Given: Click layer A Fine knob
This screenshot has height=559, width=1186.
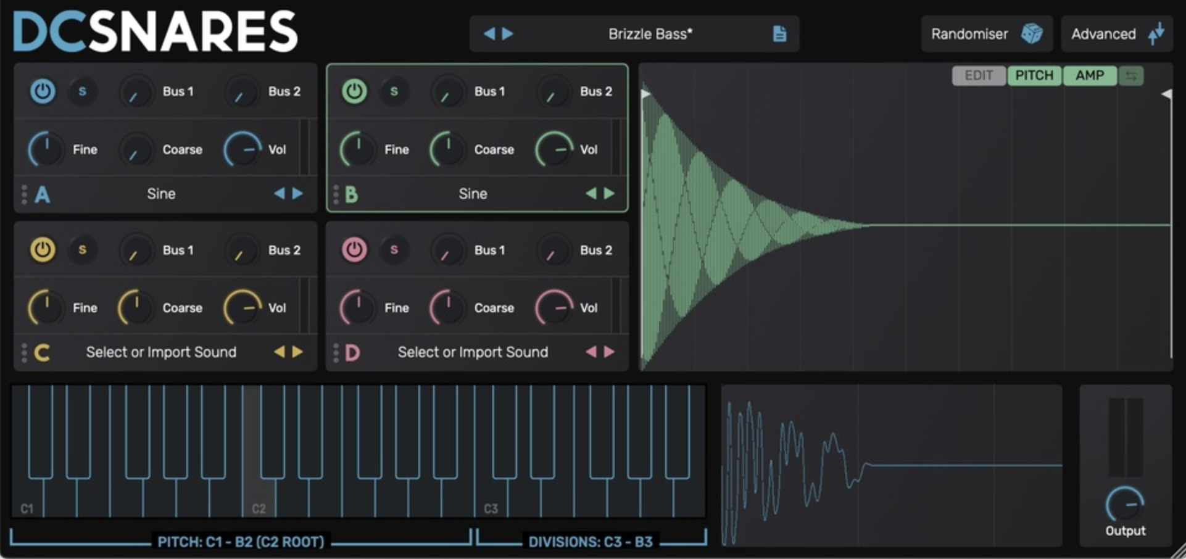Looking at the screenshot, I should click(46, 149).
